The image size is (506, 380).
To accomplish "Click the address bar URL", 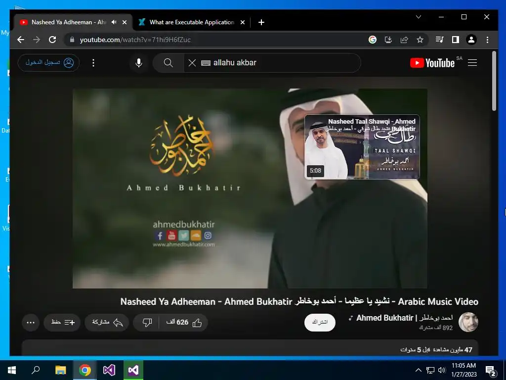I will pos(135,40).
